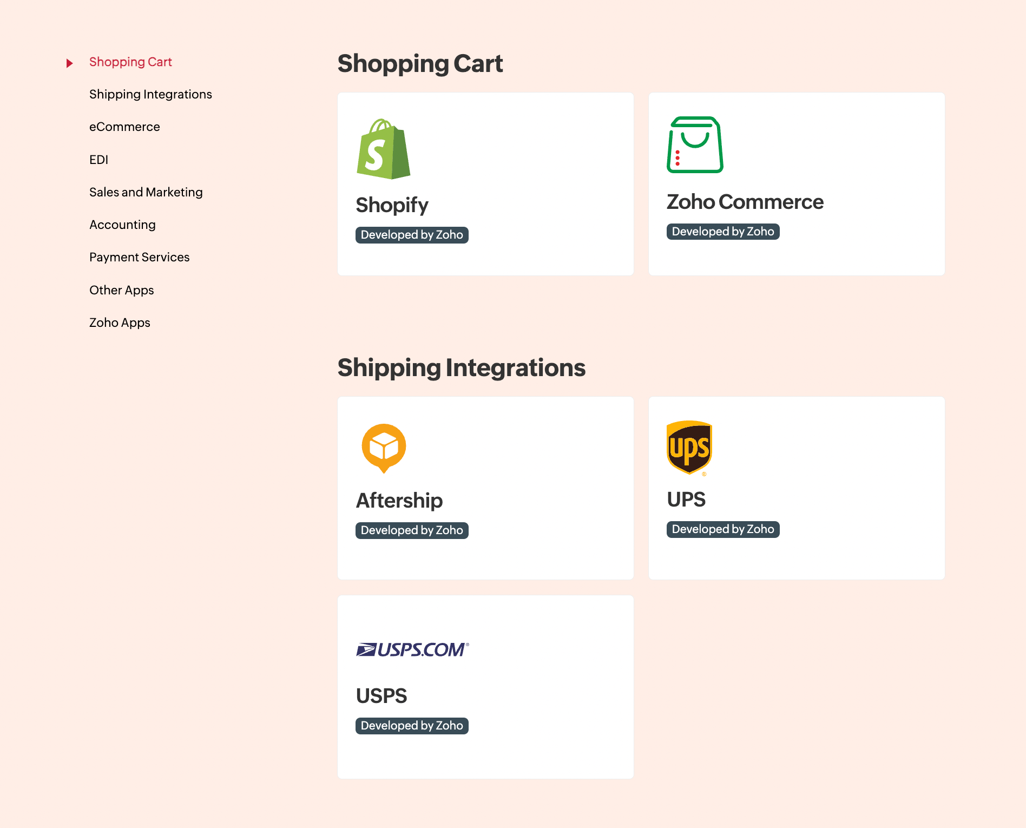Click Developed by Zoho badge under USPS

(412, 726)
